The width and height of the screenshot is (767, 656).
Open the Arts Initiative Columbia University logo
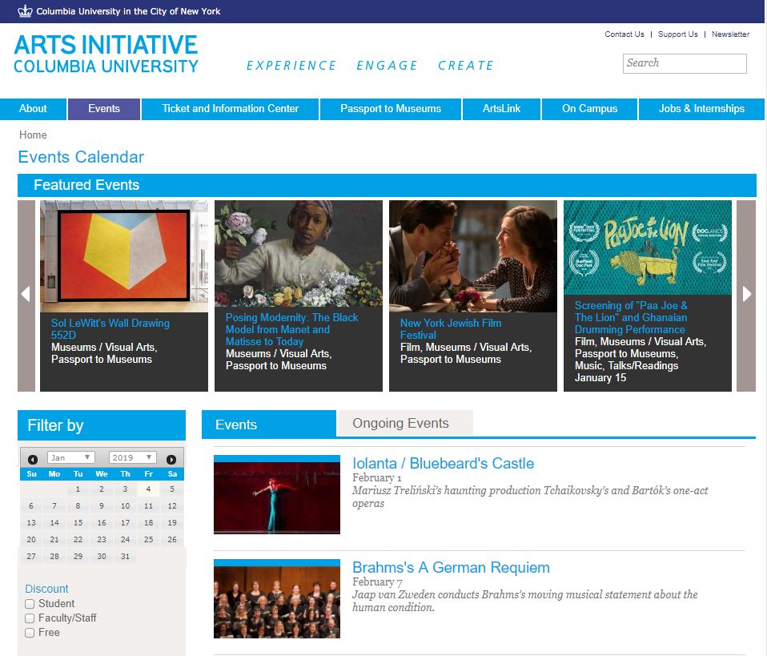tap(106, 54)
